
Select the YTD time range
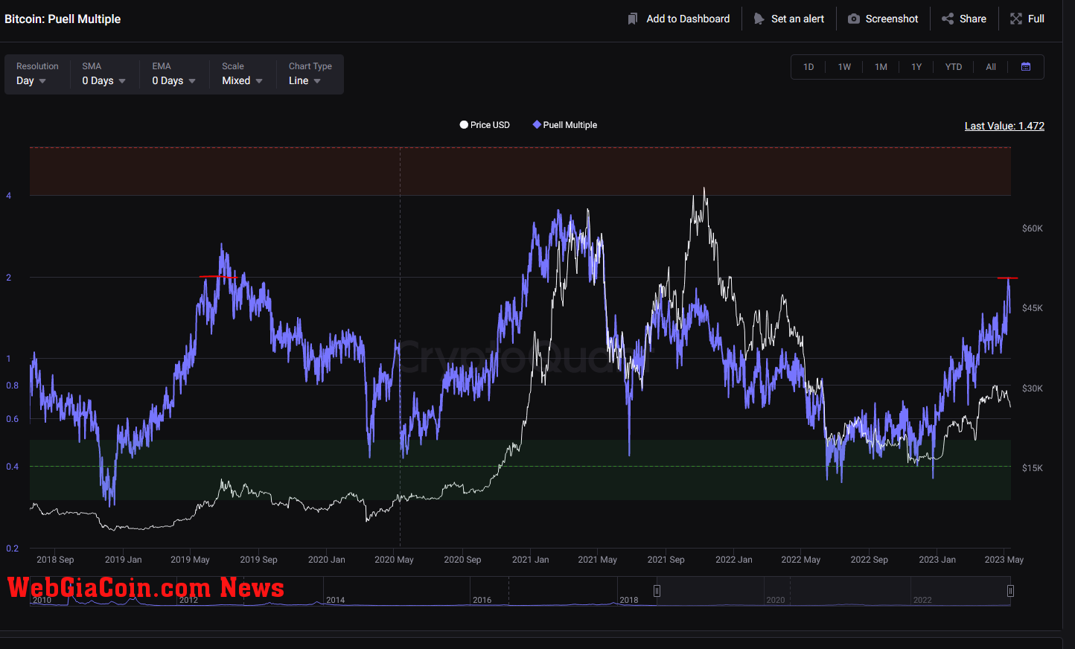click(954, 67)
